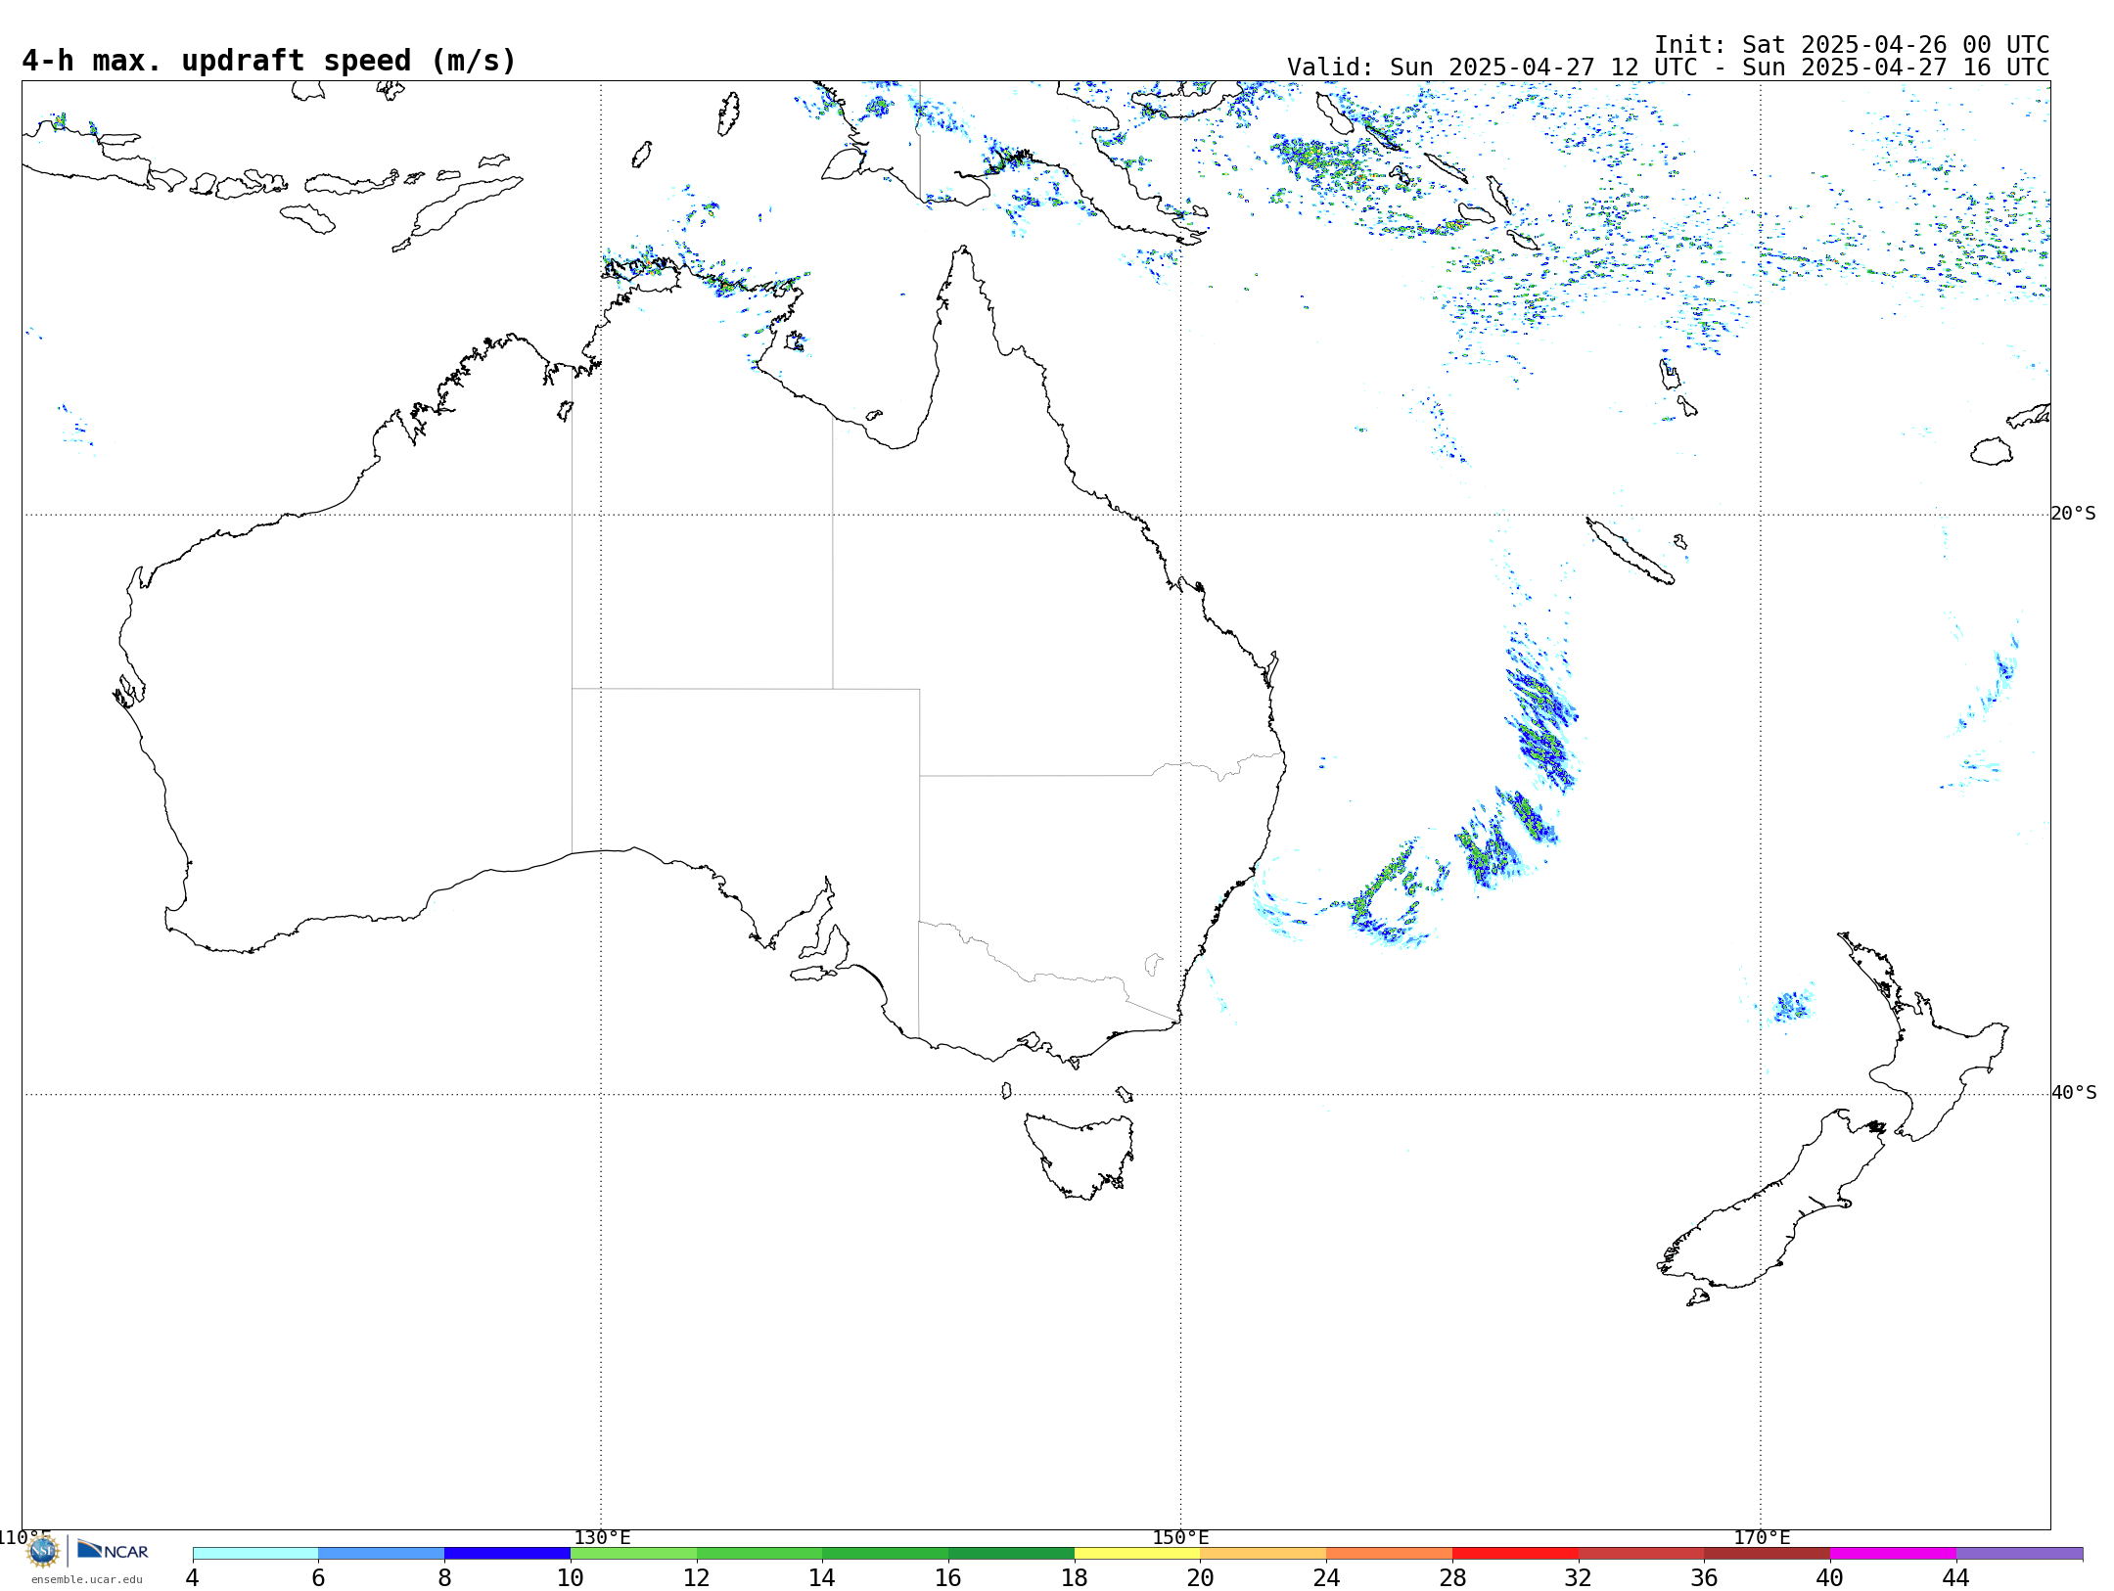
Task: Click the colorbar tick label 24
Action: [x=1326, y=1577]
